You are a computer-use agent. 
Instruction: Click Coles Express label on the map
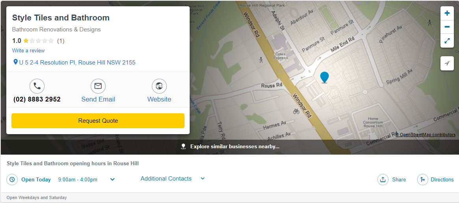(281, 56)
